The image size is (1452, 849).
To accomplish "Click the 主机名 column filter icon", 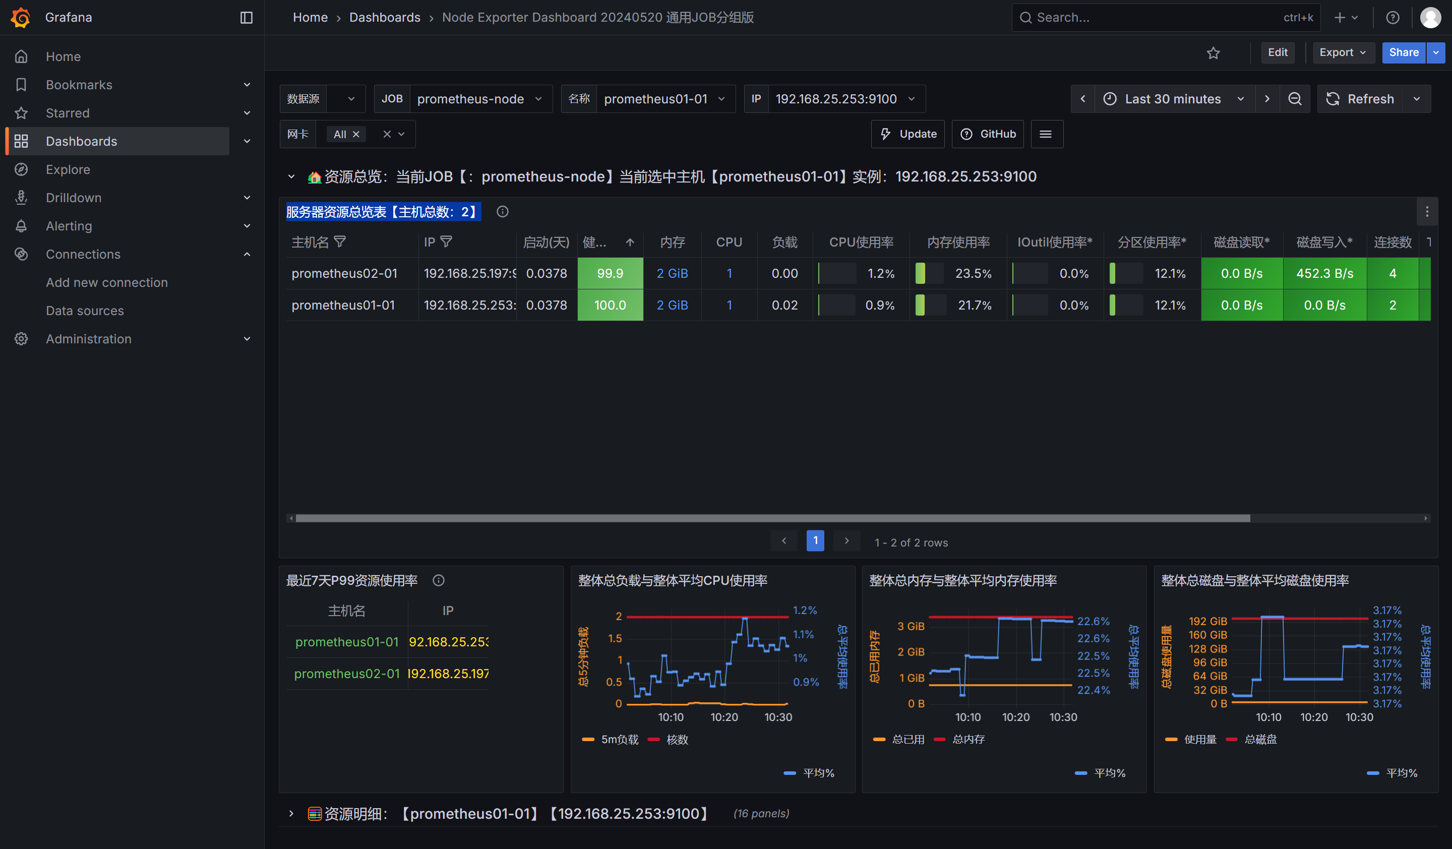I will [x=340, y=242].
